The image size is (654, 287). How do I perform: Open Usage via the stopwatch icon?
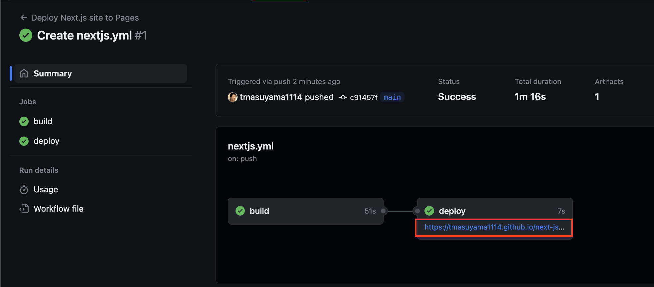(24, 189)
